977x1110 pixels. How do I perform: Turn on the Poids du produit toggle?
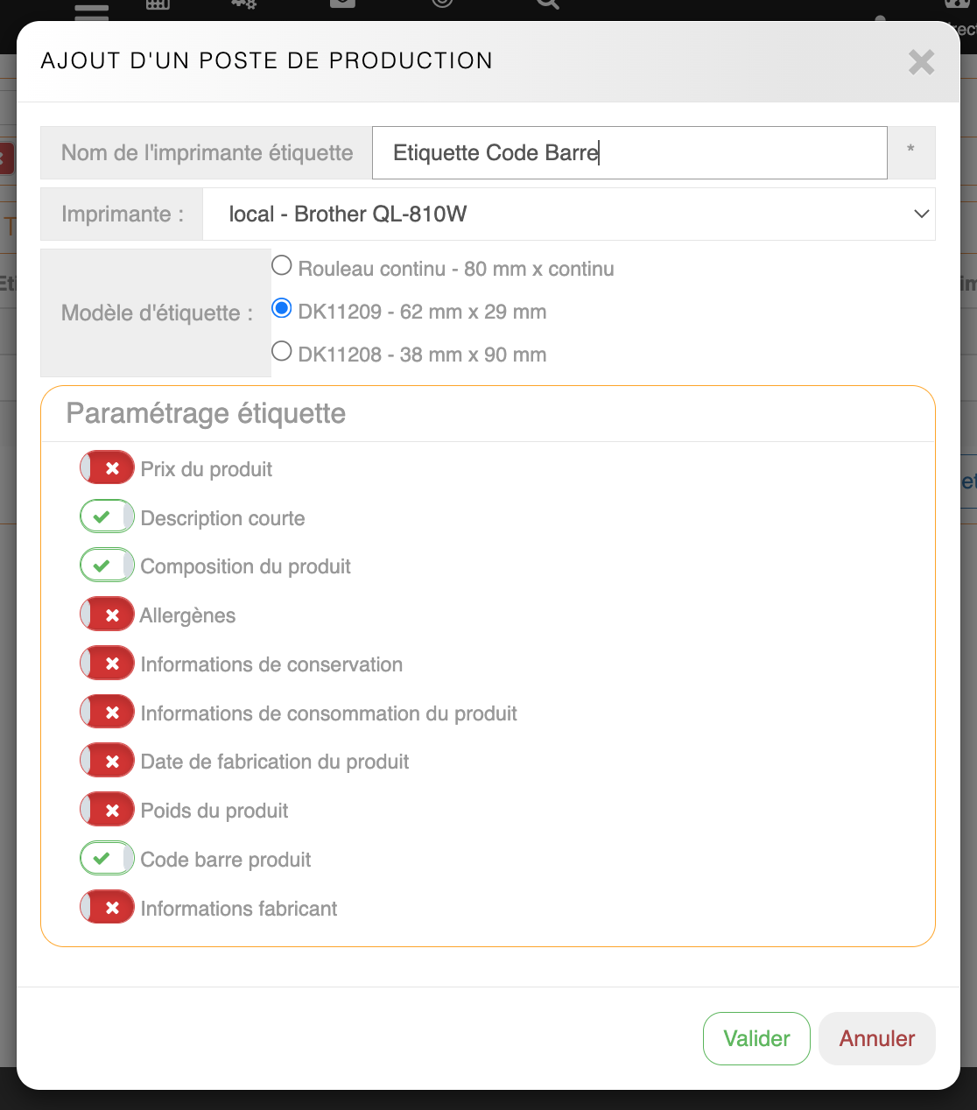tap(107, 811)
